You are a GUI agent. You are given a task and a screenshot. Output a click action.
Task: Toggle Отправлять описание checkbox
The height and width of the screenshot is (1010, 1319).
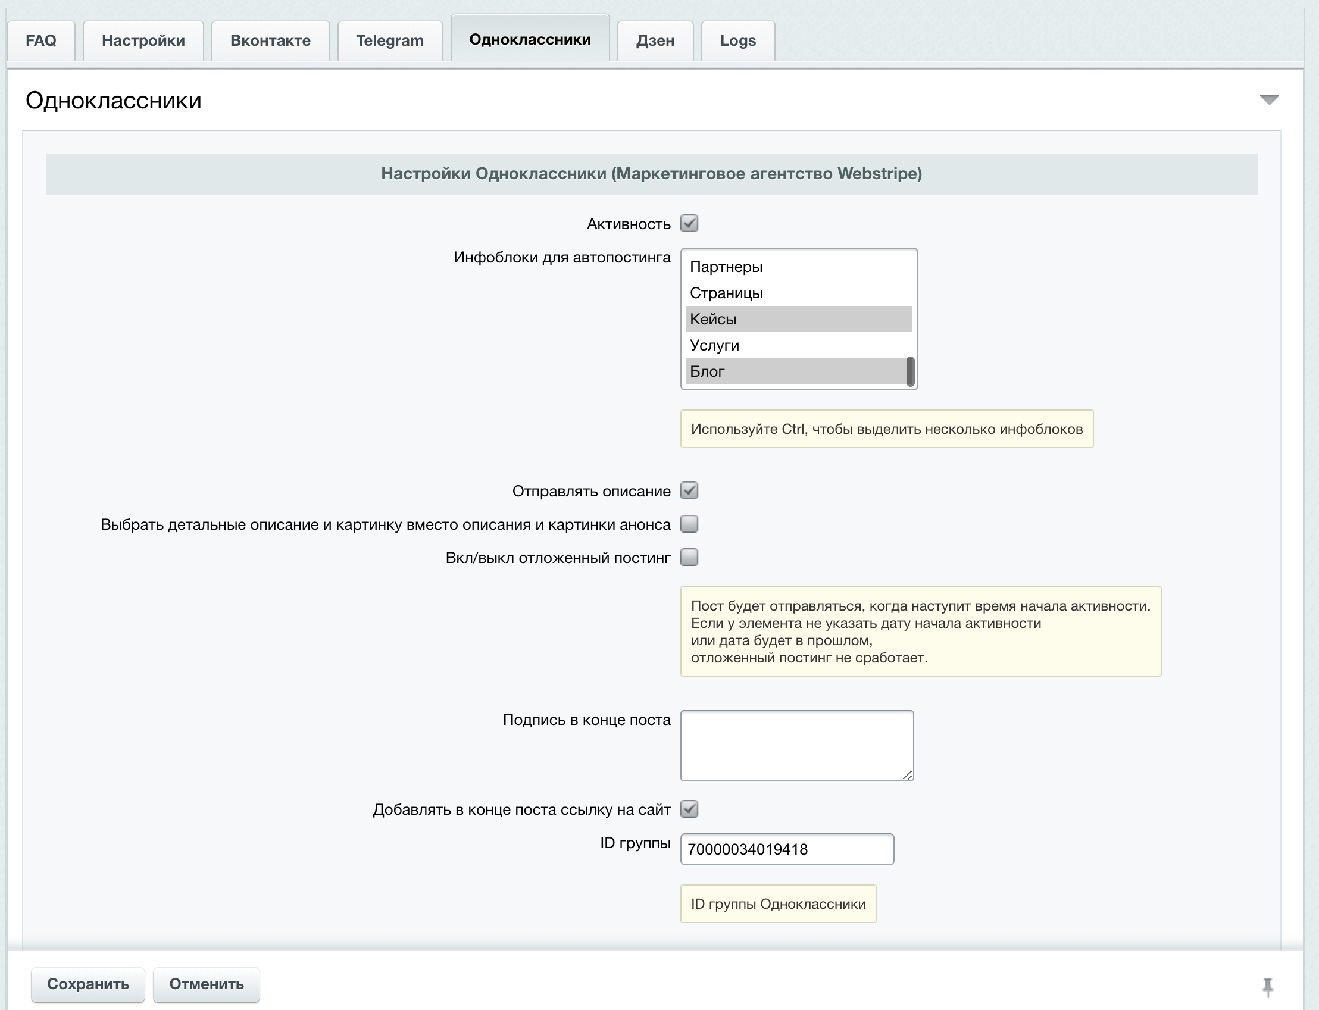click(x=689, y=490)
